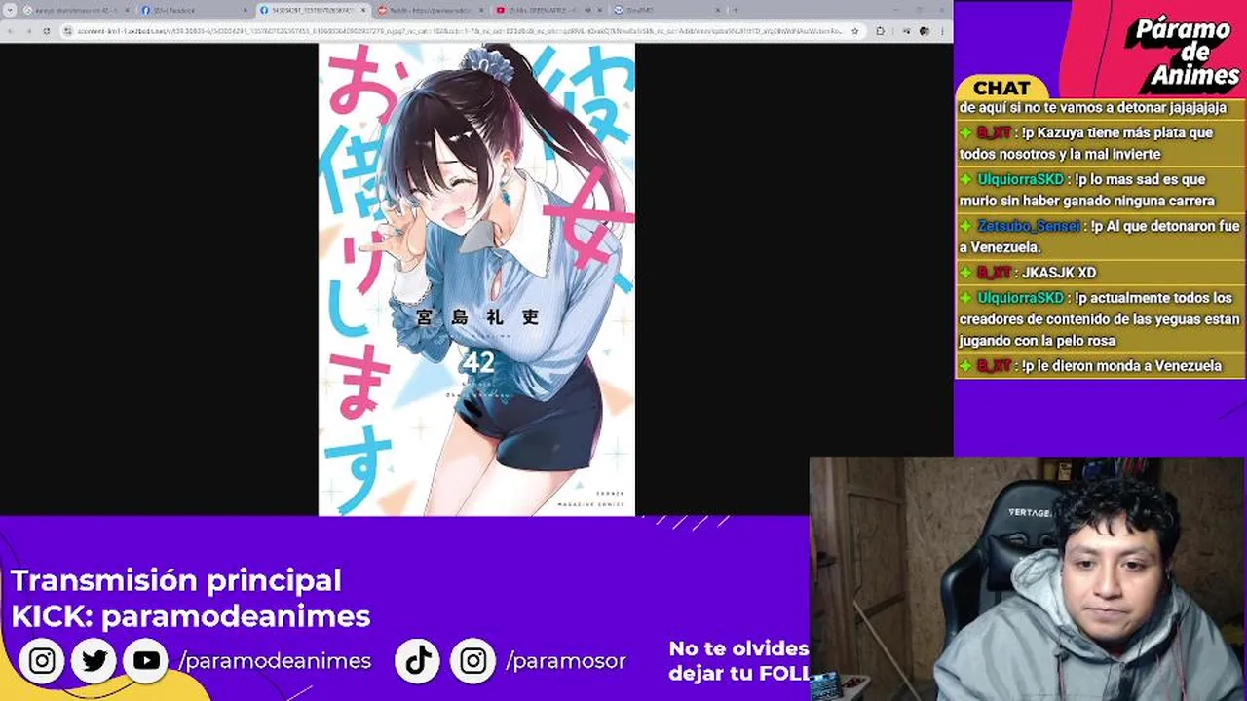Switch to the YouTube tab

pos(548,10)
